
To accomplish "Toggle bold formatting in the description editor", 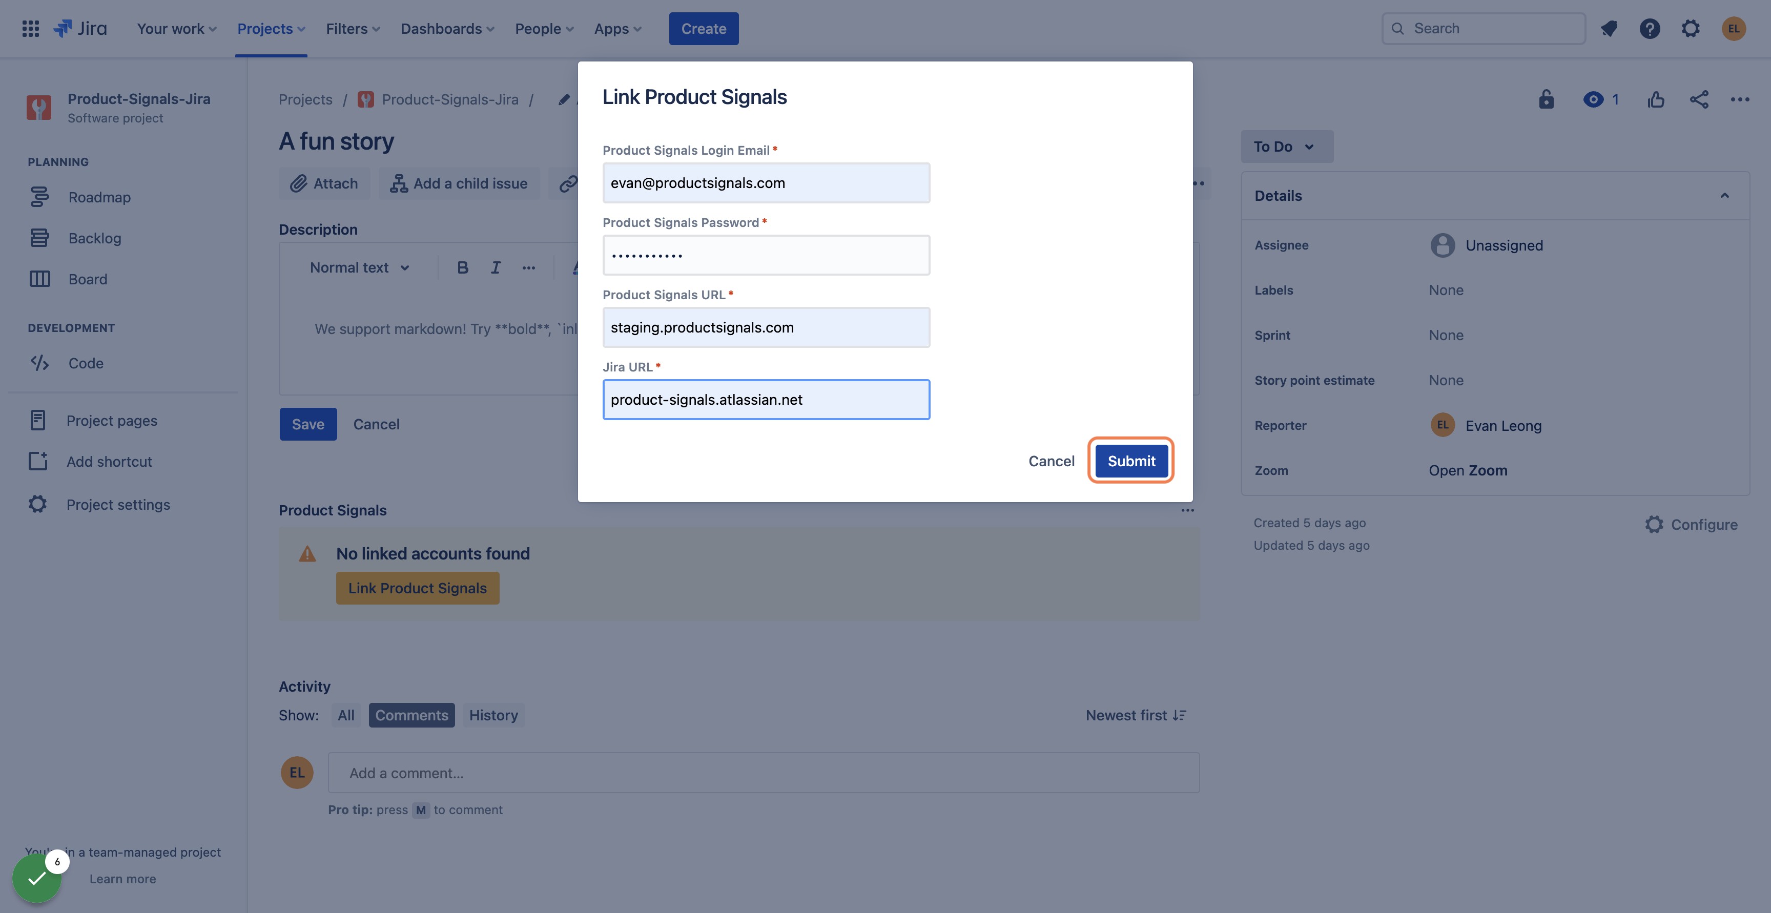I will (x=463, y=267).
